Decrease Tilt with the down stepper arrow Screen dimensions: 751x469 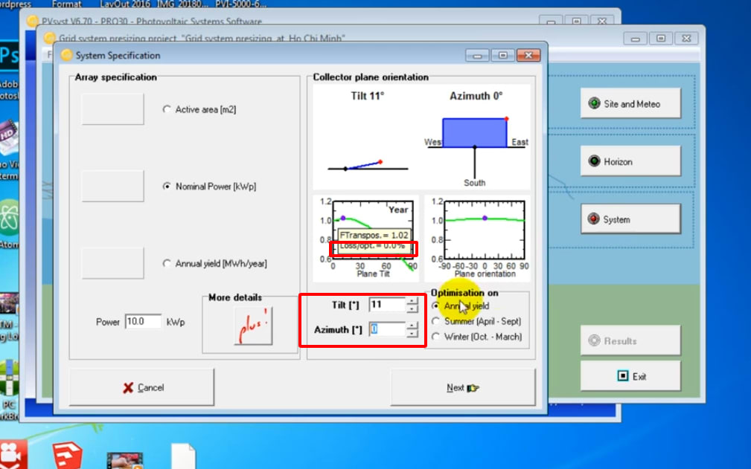pyautogui.click(x=412, y=309)
